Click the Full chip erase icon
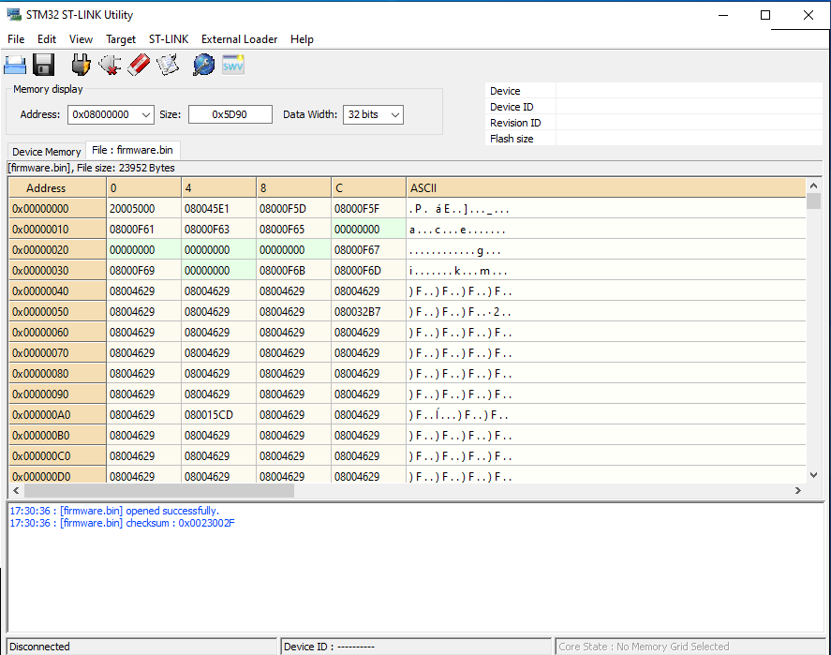 coord(139,66)
